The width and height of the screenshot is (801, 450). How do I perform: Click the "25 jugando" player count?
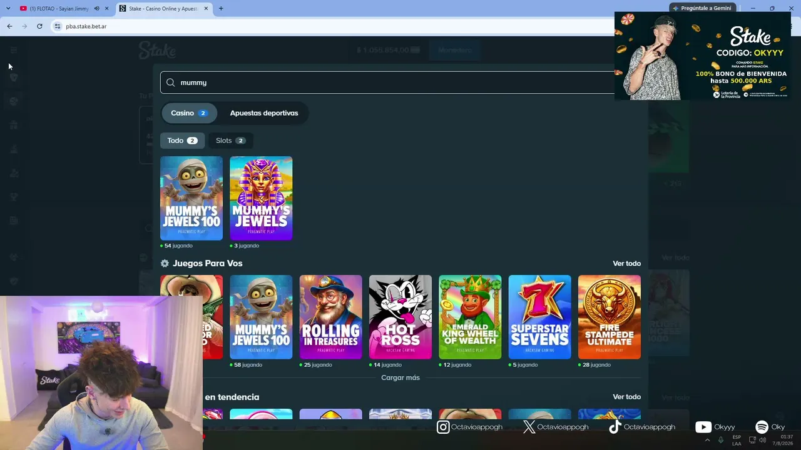[317, 365]
